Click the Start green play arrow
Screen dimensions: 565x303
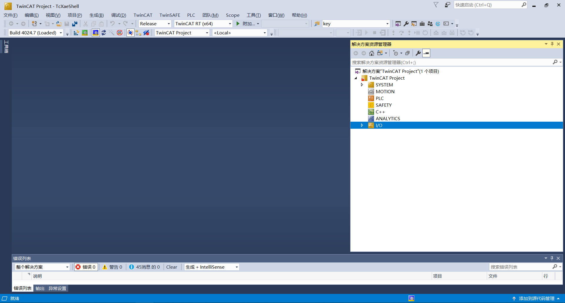pos(238,24)
